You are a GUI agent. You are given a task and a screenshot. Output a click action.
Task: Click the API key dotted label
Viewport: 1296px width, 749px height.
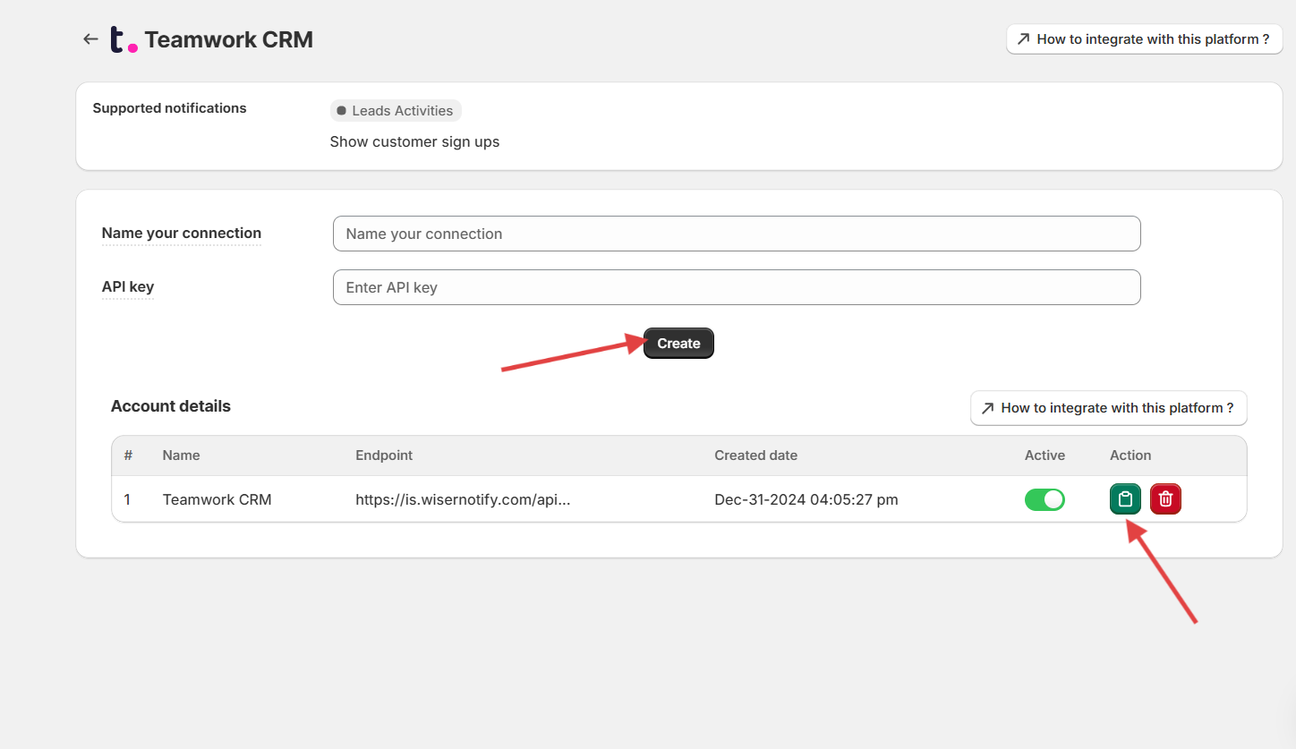coord(128,287)
